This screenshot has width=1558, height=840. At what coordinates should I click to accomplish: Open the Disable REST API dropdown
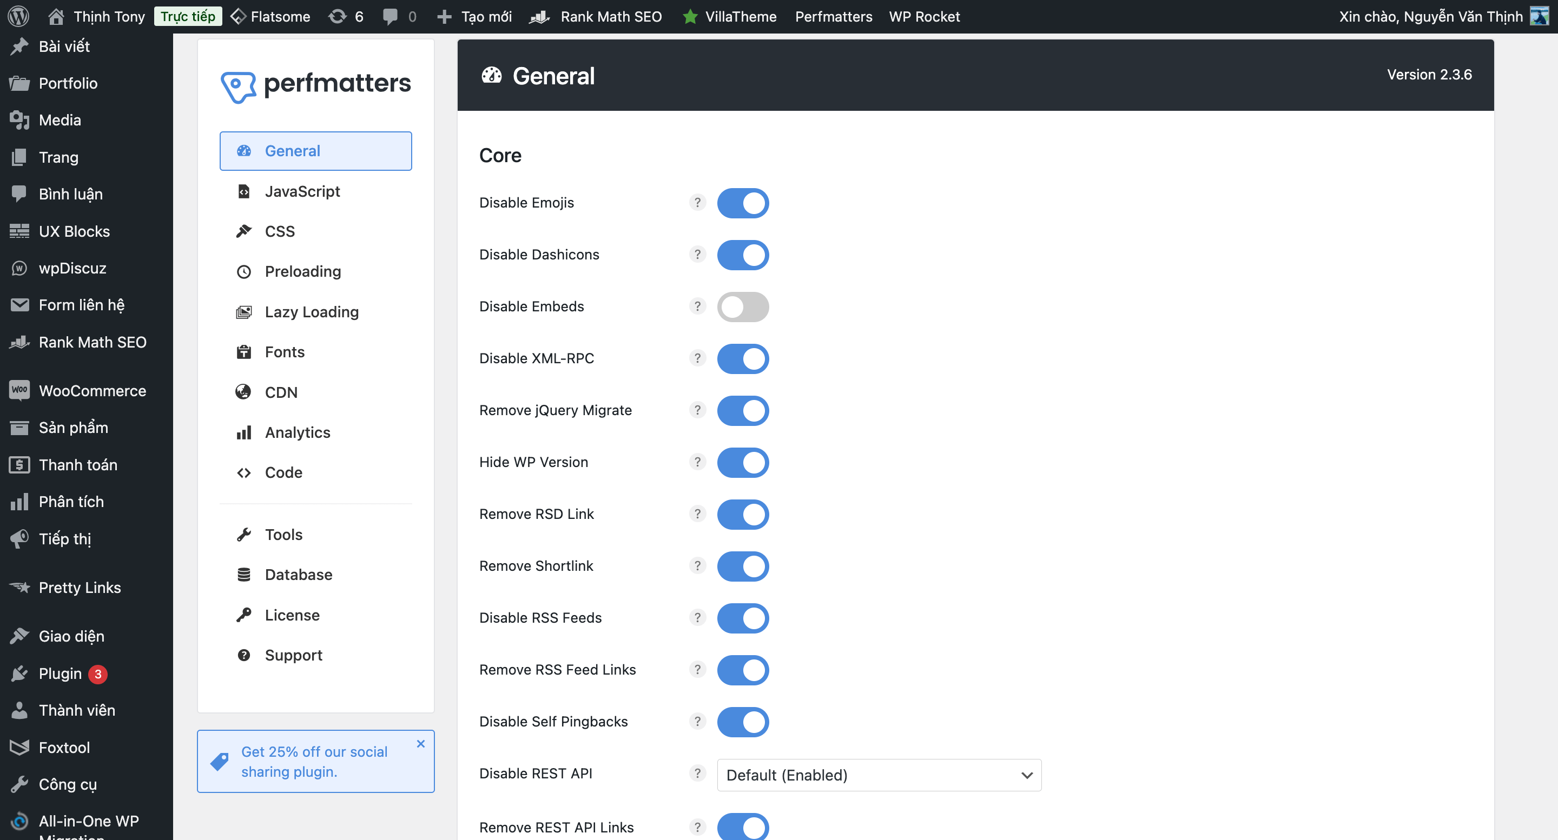(x=879, y=775)
